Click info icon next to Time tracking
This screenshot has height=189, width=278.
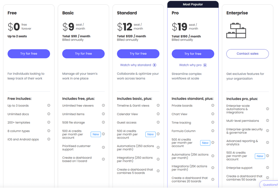[213, 122]
